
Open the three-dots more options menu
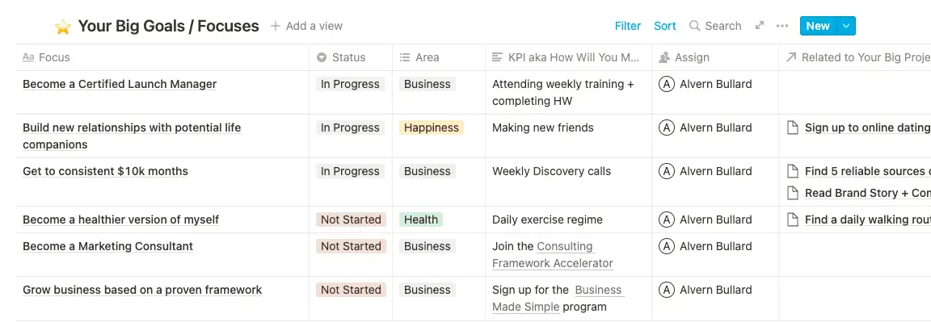tap(782, 26)
